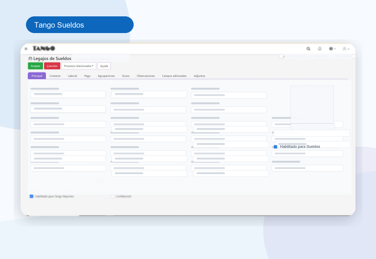376x259 pixels.
Task: Open the user profile icon menu
Action: [x=344, y=48]
